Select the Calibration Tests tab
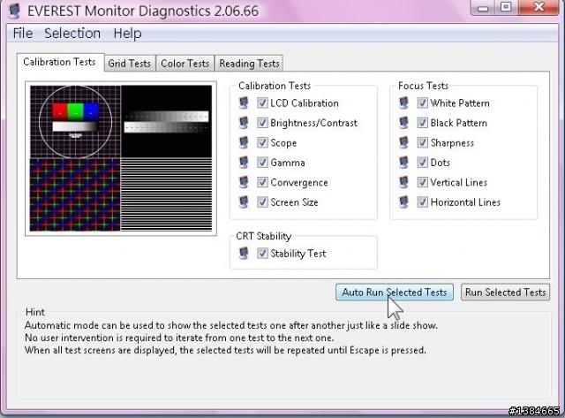This screenshot has height=418, width=565. tap(59, 62)
